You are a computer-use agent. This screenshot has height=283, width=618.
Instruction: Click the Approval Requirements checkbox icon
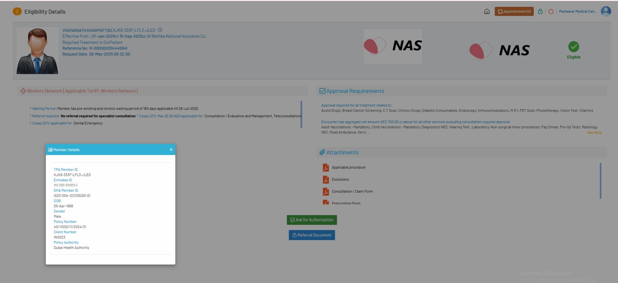point(322,91)
